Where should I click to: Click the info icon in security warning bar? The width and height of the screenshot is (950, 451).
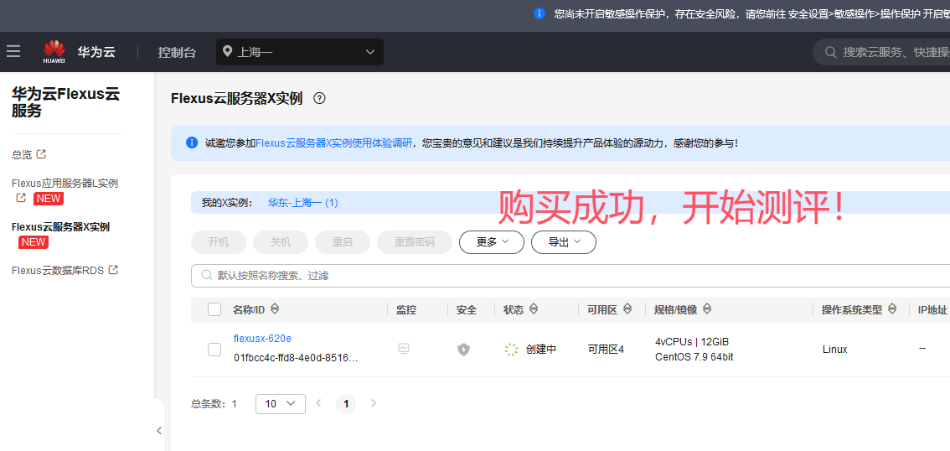click(540, 13)
